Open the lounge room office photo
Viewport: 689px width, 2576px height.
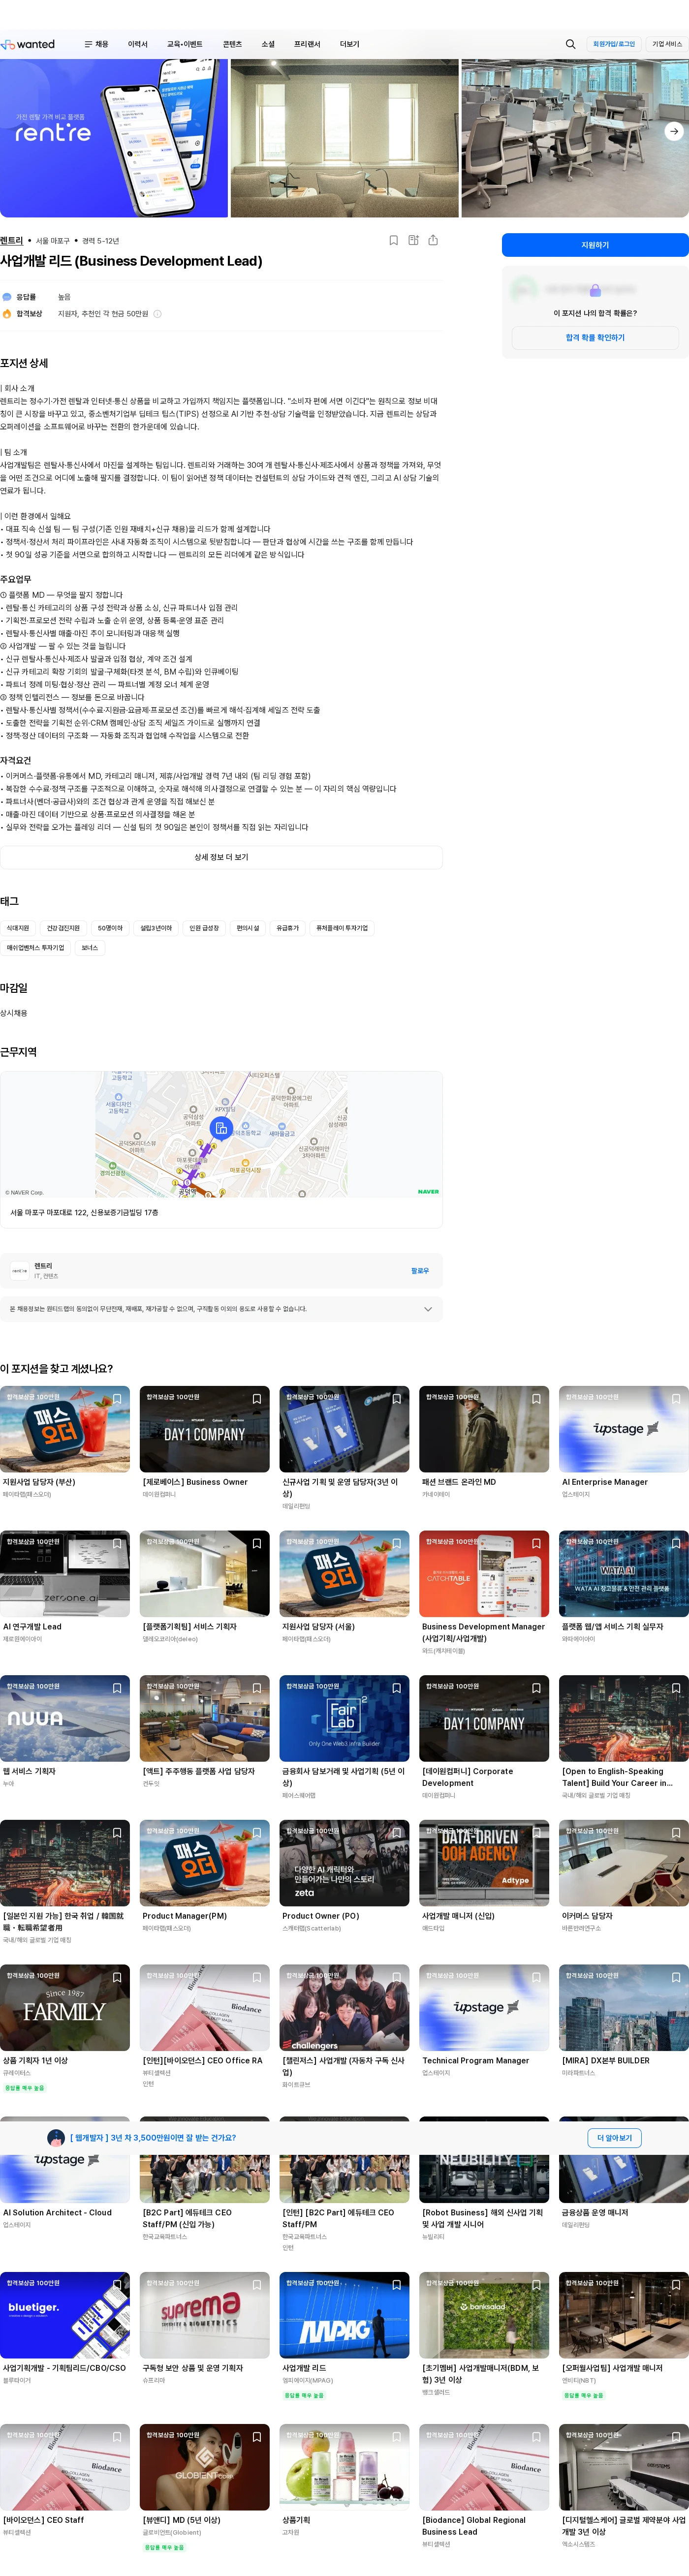(x=345, y=138)
